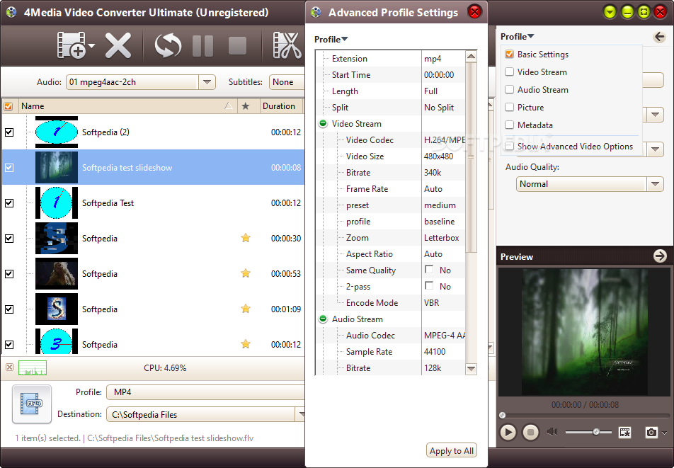Uncheck the Basic Settings menu item
The width and height of the screenshot is (674, 468).
point(509,54)
